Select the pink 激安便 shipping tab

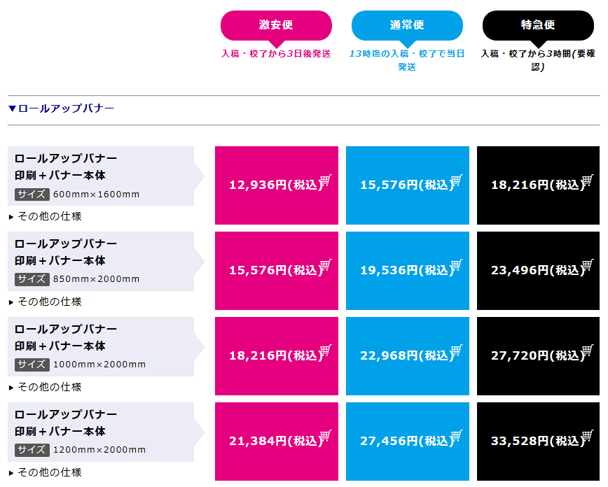tap(276, 25)
